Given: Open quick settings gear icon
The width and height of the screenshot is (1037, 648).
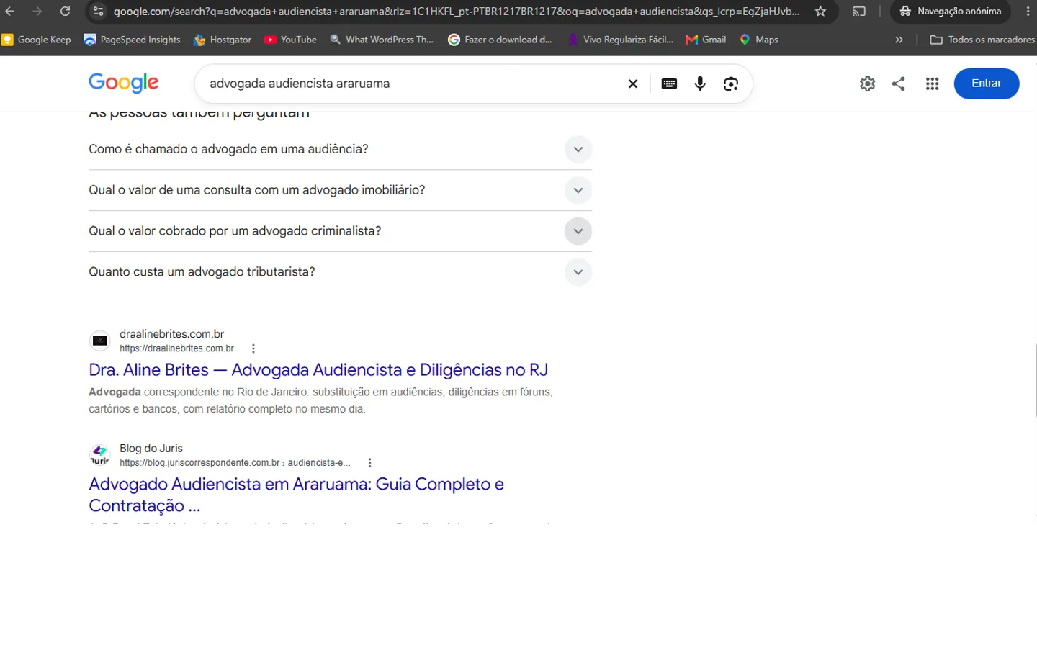Looking at the screenshot, I should click(868, 84).
